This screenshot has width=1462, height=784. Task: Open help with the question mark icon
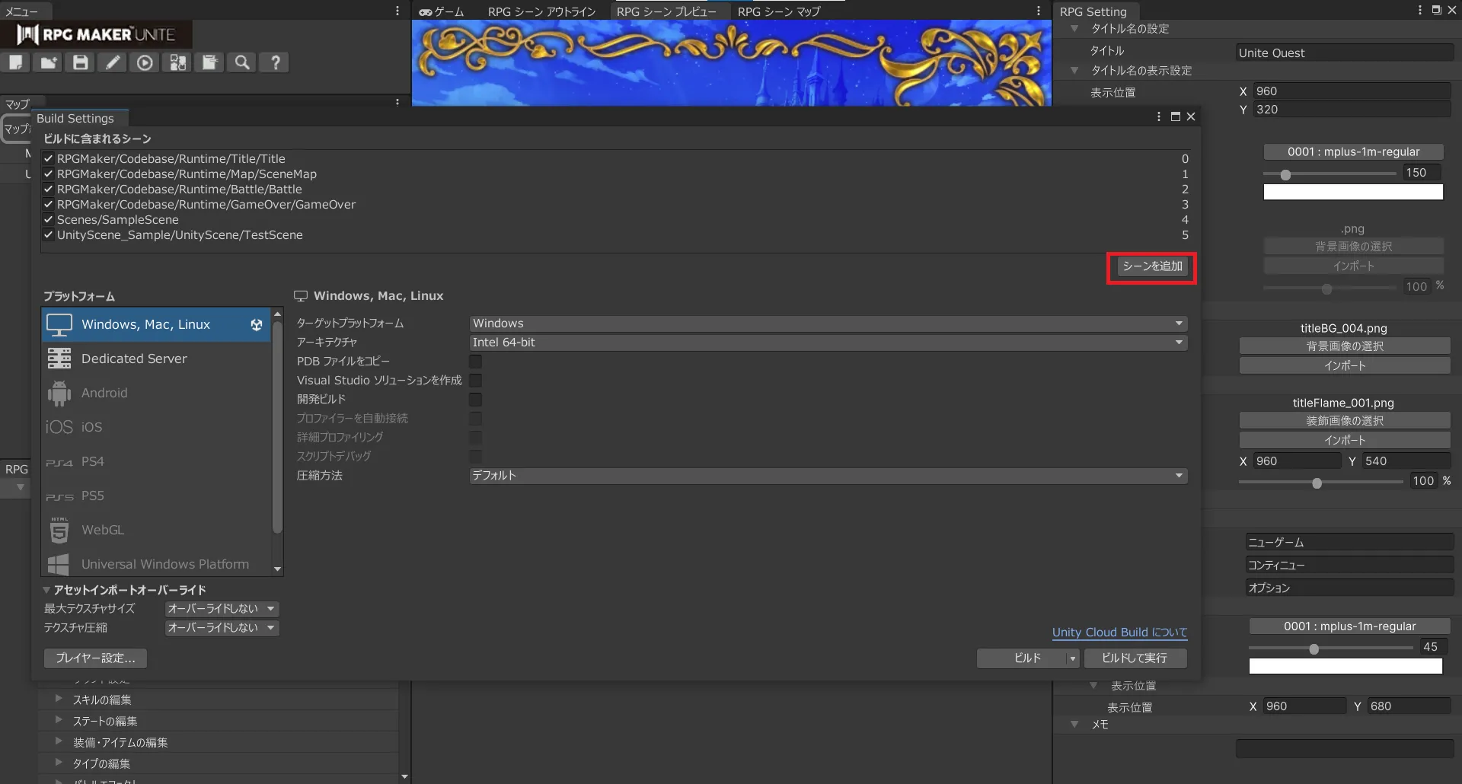[x=275, y=62]
